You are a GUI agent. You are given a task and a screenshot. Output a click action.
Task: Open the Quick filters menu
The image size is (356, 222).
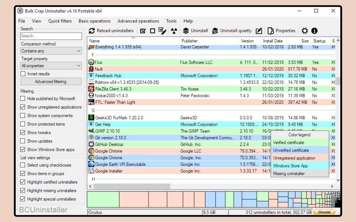pos(60,21)
